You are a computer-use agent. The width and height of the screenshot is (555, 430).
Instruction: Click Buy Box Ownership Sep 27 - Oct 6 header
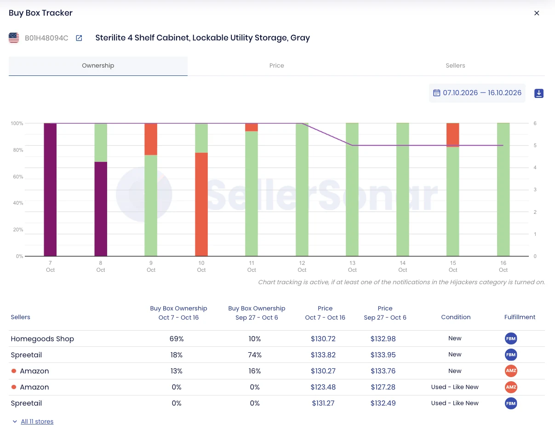257,313
